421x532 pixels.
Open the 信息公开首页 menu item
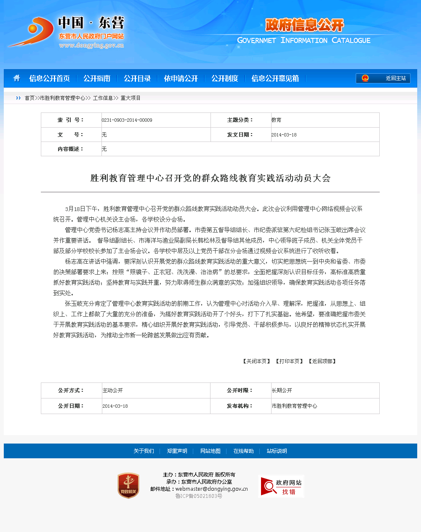[x=50, y=78]
